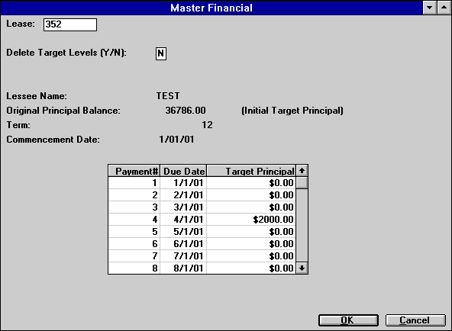Click the title bar maximize up-arrow
452x331 pixels.
[x=444, y=8]
